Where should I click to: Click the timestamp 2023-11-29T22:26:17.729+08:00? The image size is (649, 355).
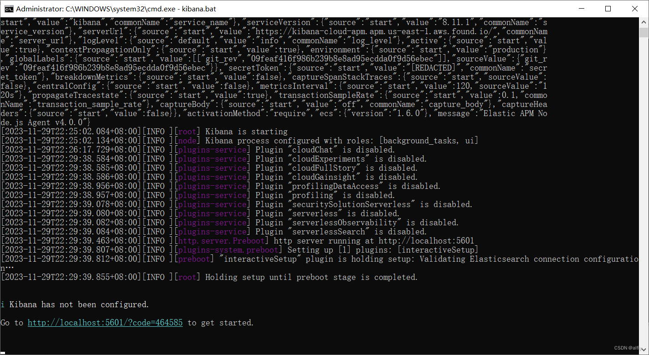[71, 150]
